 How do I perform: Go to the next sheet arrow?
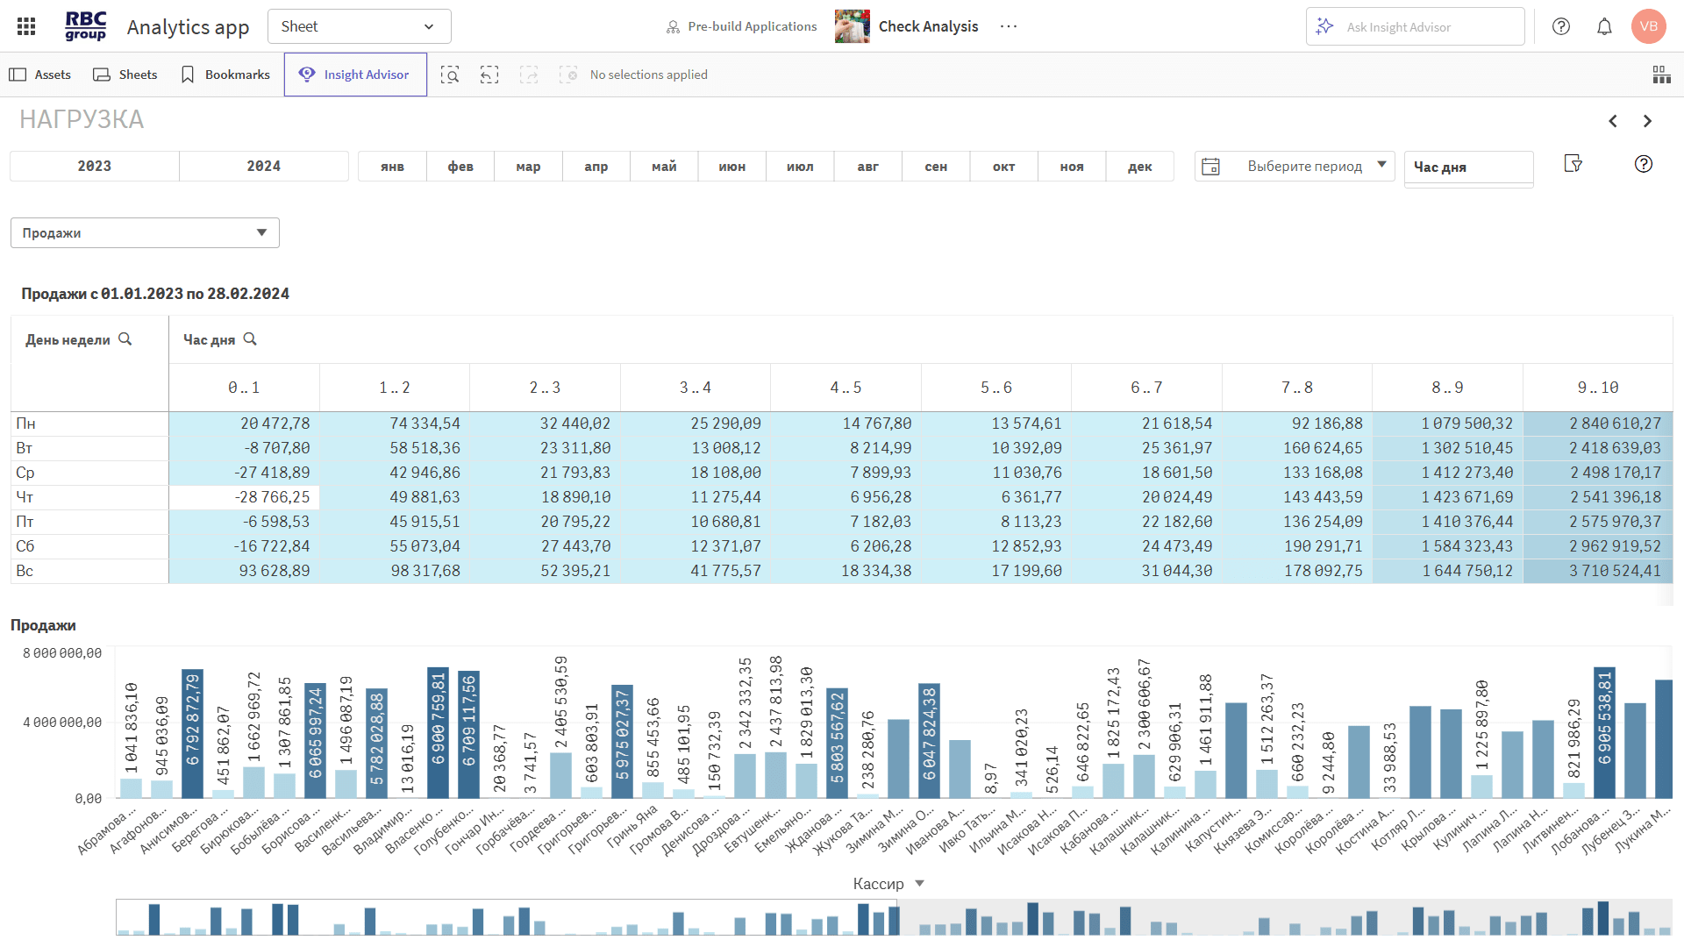point(1647,121)
